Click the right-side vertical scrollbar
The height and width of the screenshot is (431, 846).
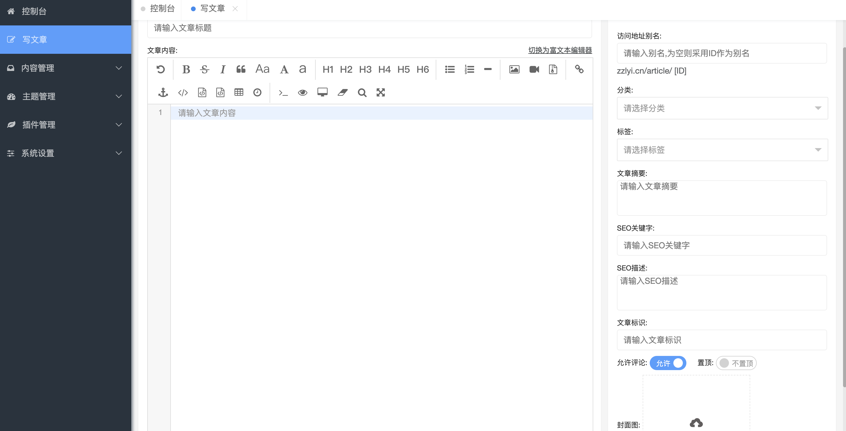[x=844, y=217]
